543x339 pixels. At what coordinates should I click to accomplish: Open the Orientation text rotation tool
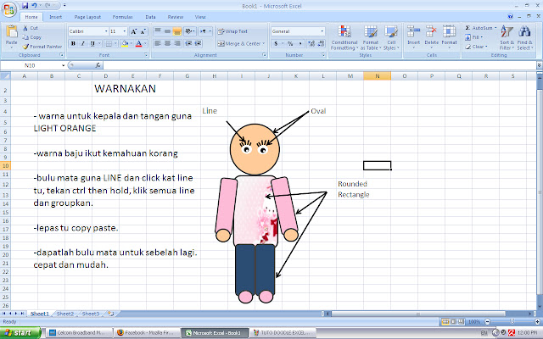(x=190, y=31)
